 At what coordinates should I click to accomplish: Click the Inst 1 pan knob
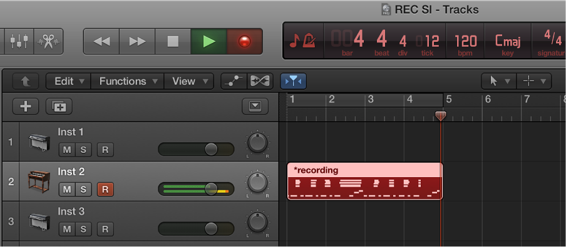257,143
